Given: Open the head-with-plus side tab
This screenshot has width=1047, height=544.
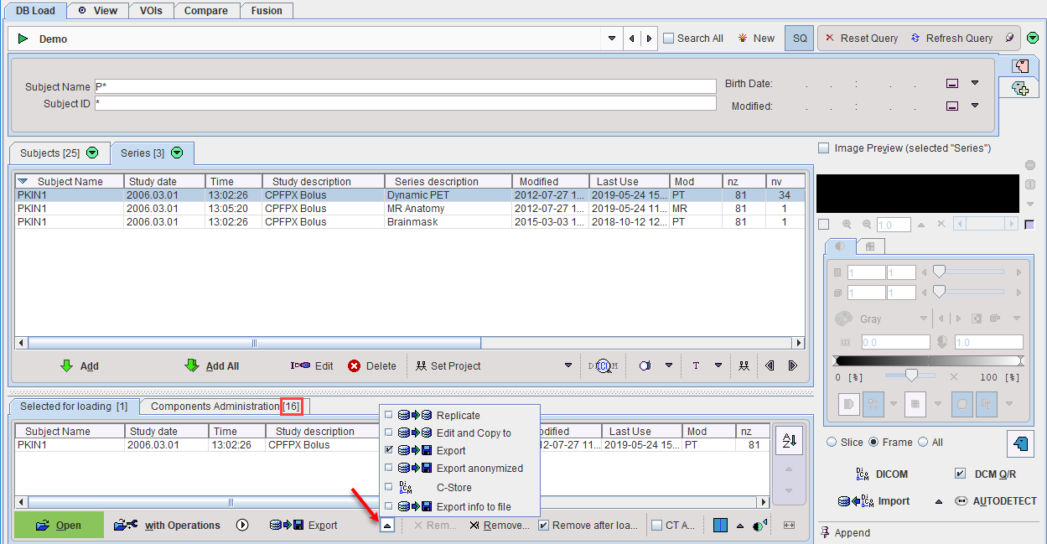Looking at the screenshot, I should (x=1020, y=87).
